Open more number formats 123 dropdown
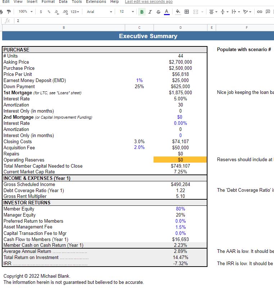The height and width of the screenshot is (295, 274). (x=75, y=12)
